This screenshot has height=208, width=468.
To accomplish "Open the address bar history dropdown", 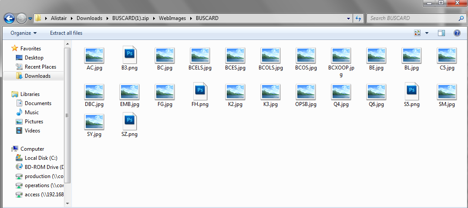I will click(x=348, y=18).
